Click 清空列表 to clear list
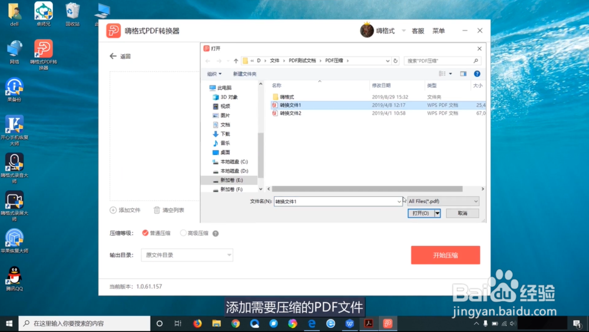589x332 pixels. tap(168, 210)
